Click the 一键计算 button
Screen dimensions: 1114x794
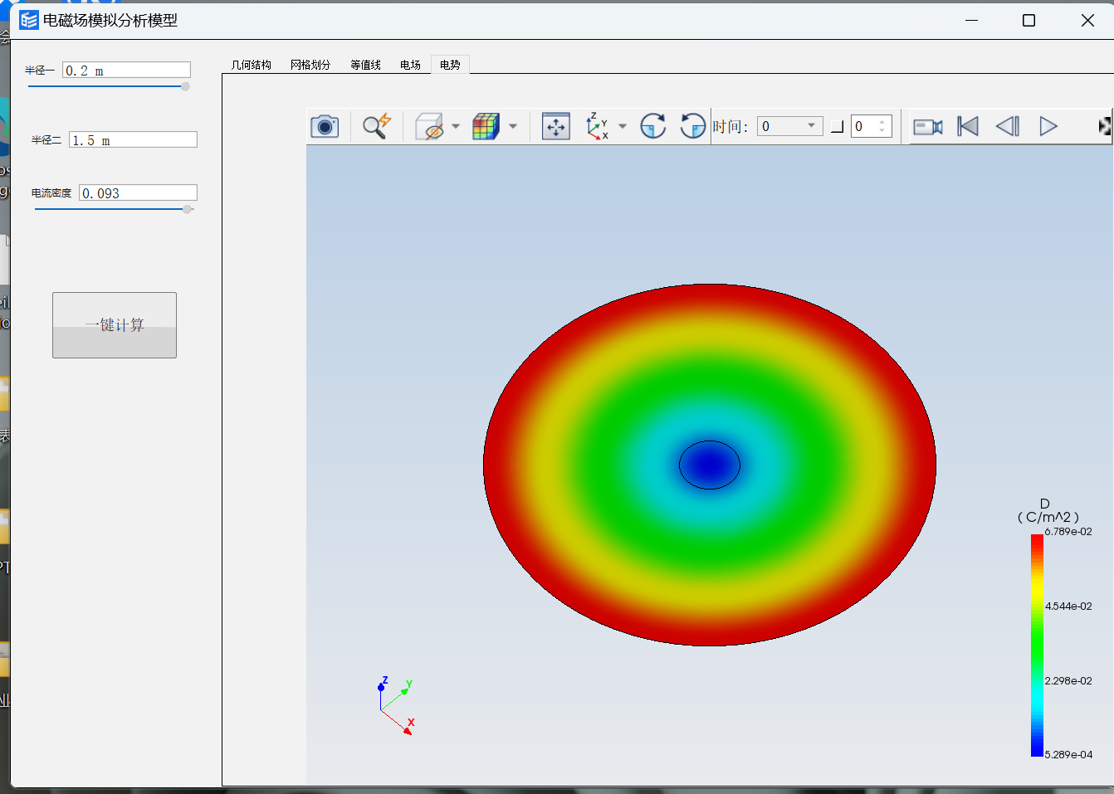point(115,325)
